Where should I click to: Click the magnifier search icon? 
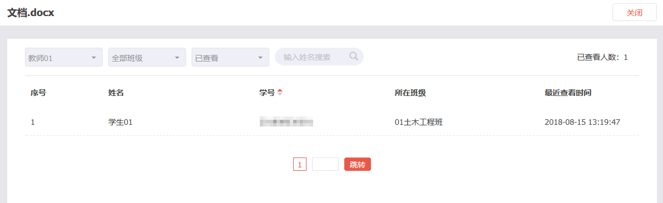354,55
